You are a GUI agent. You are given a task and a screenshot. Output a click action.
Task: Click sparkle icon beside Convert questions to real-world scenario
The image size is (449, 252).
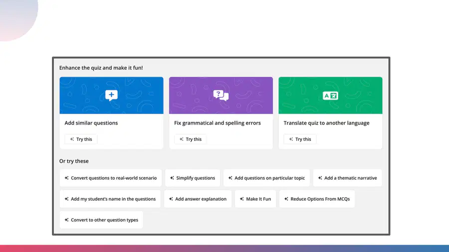[x=66, y=178]
